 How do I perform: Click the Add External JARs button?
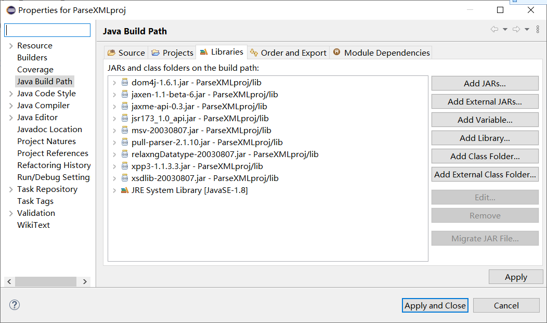485,101
